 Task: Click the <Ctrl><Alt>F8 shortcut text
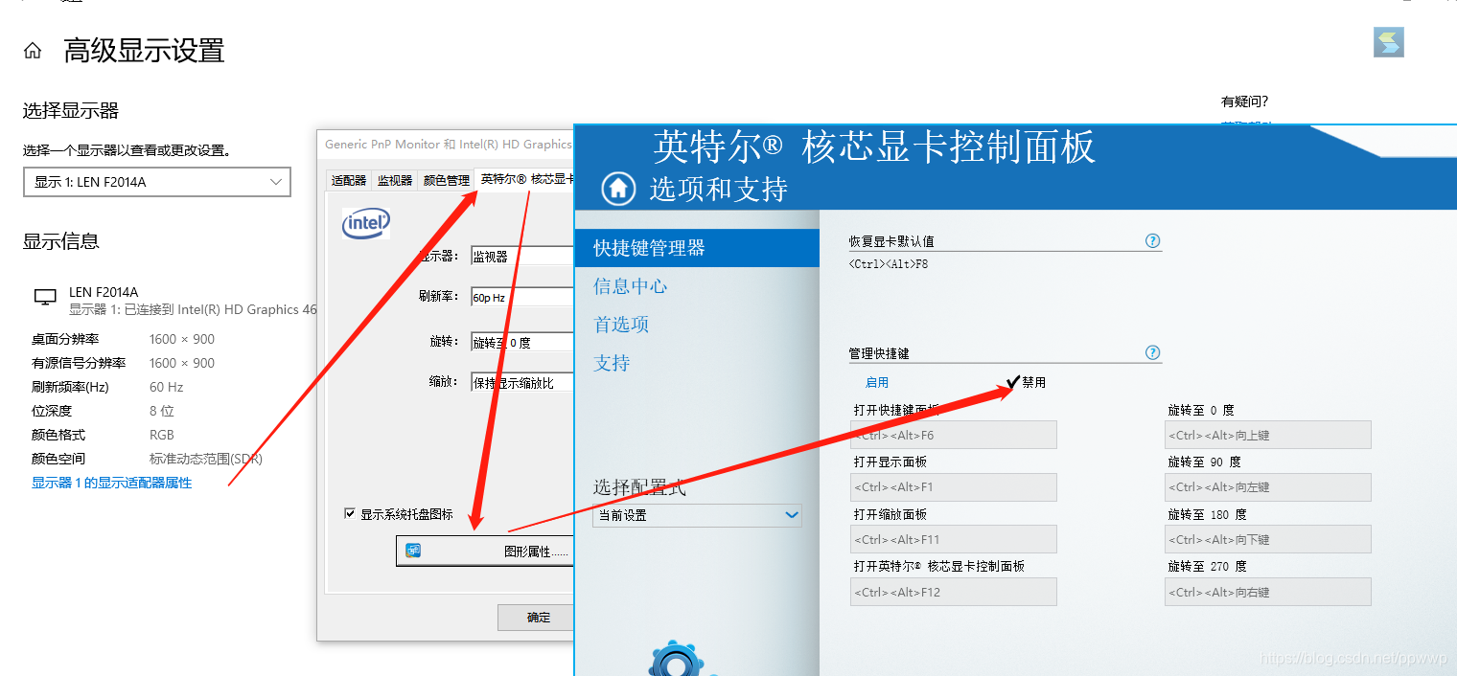[x=889, y=264]
